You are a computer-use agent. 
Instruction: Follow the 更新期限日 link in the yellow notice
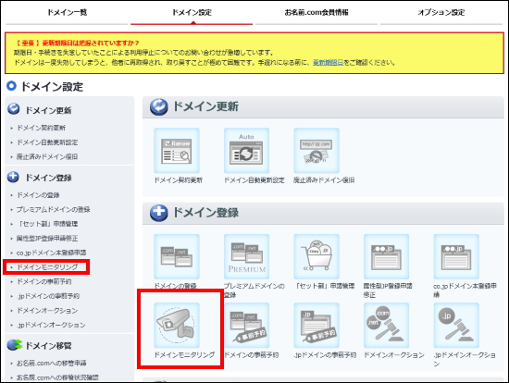(328, 63)
